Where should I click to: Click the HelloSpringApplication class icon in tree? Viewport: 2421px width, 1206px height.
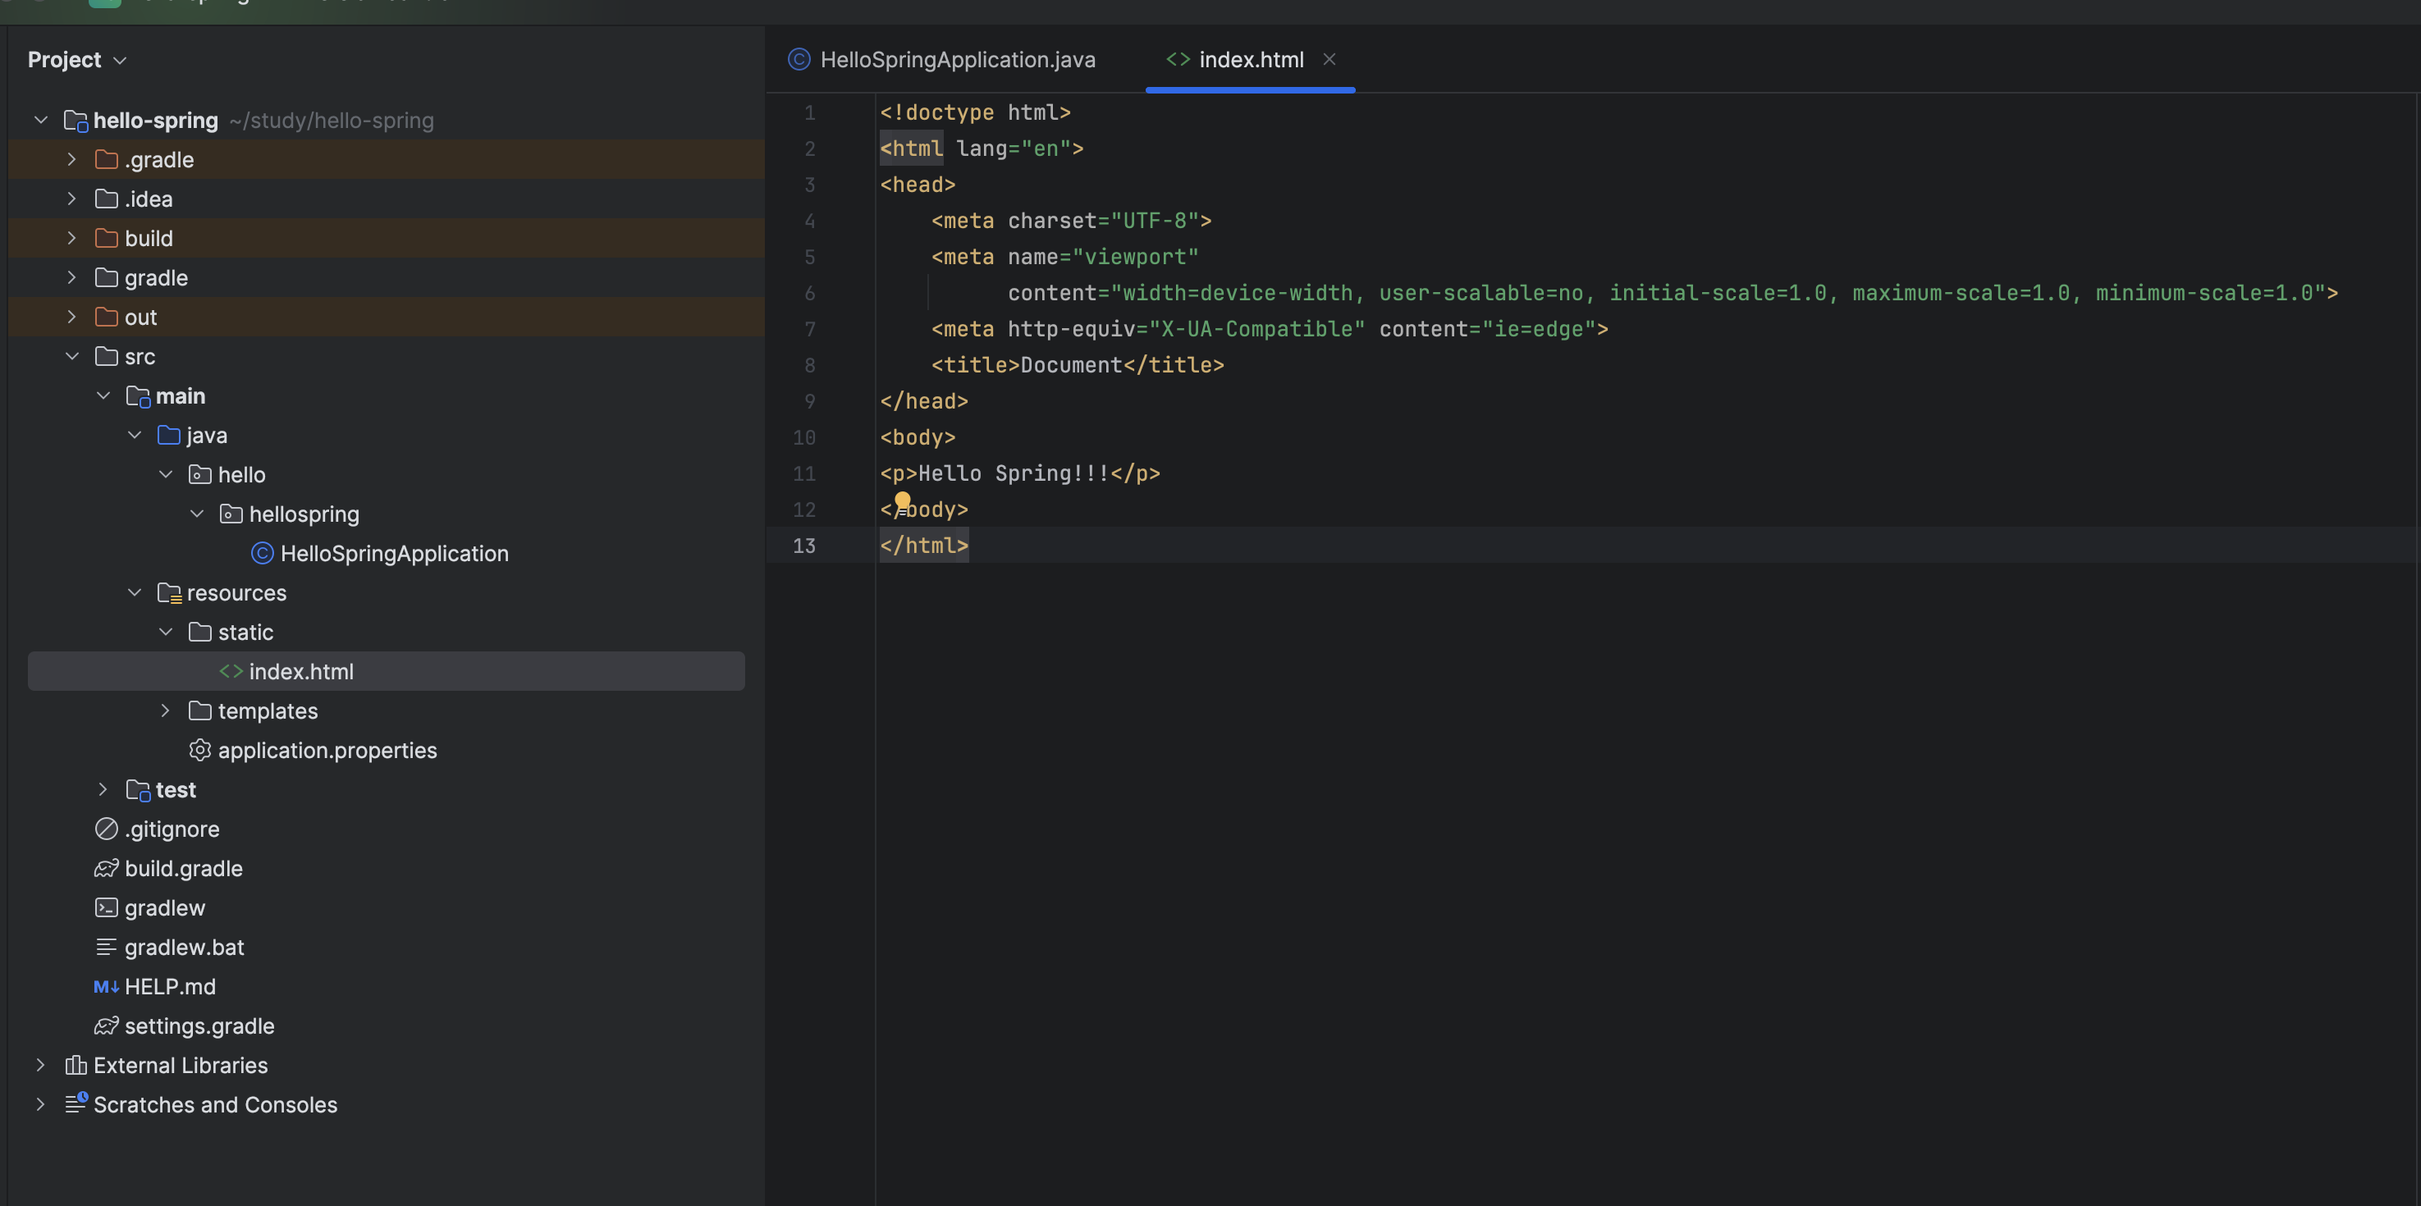coord(263,554)
